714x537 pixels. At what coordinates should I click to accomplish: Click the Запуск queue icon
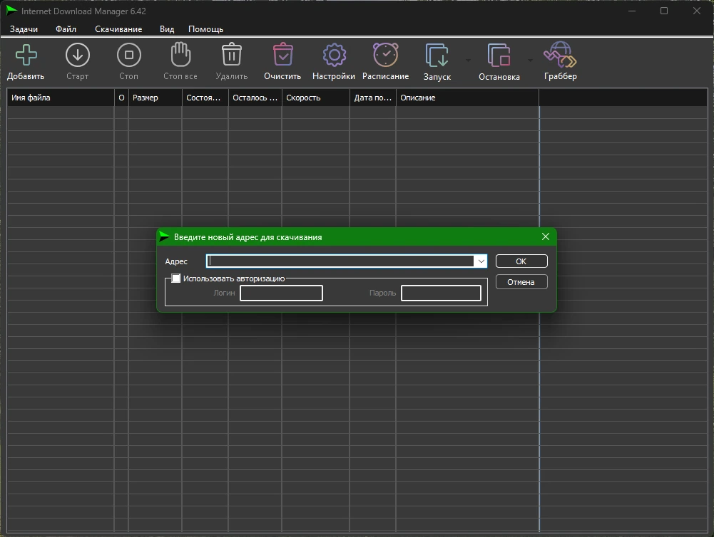pos(437,55)
